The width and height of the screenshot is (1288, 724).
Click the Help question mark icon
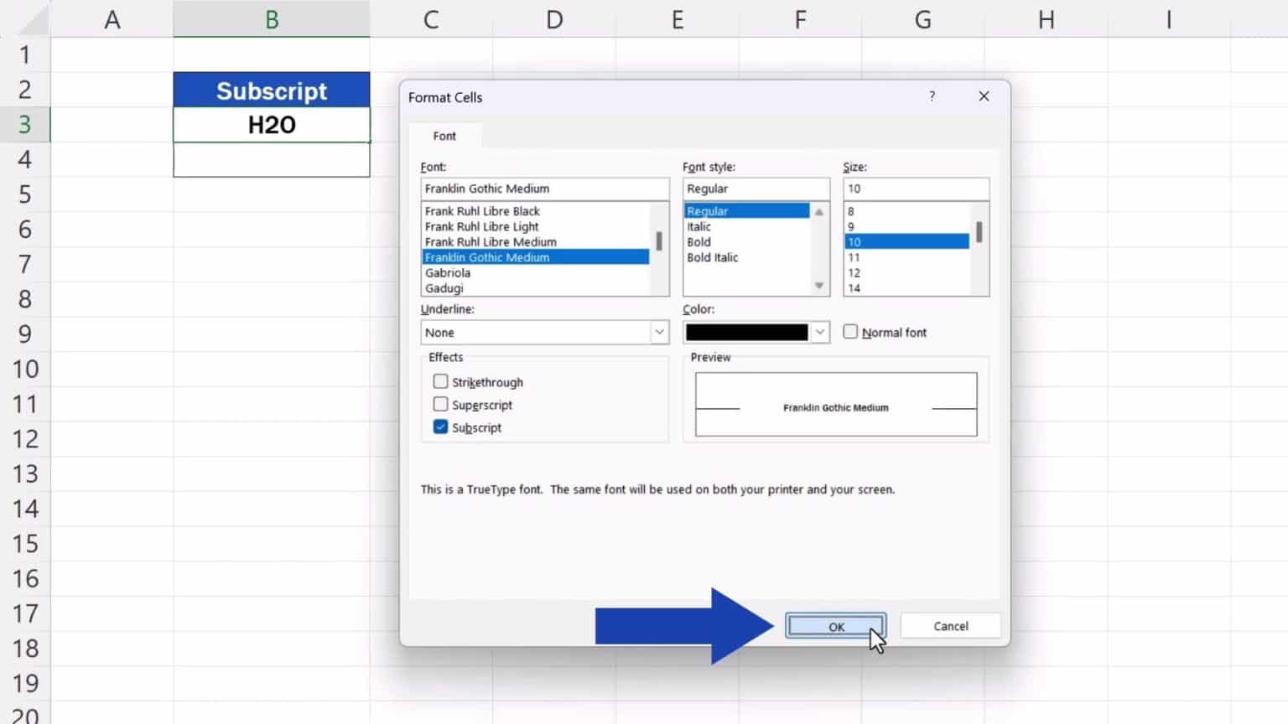click(x=932, y=96)
